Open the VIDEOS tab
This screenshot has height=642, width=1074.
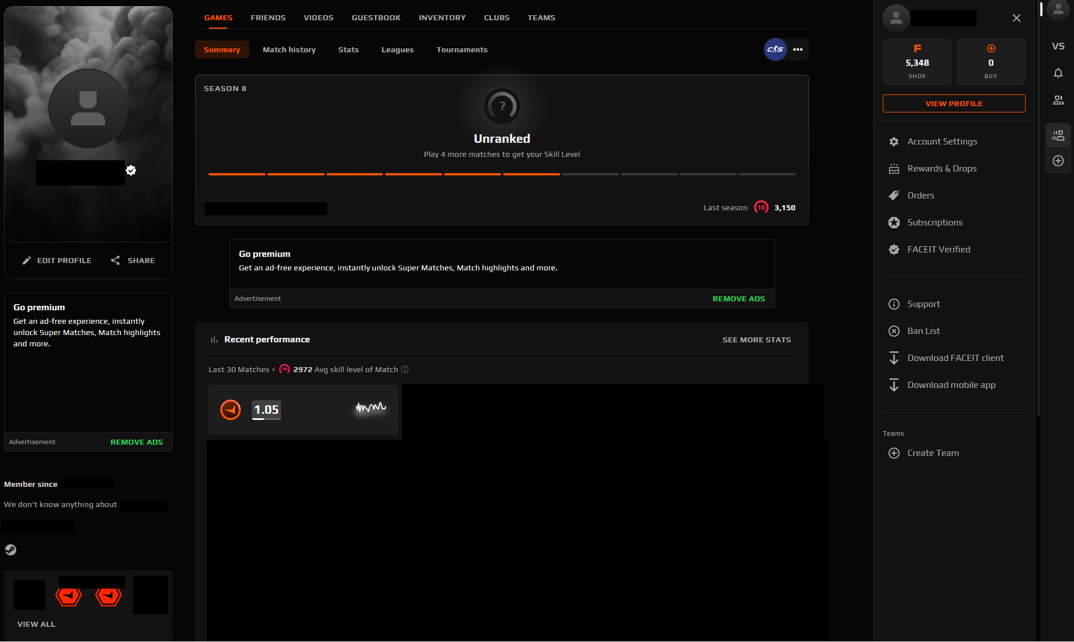pyautogui.click(x=318, y=17)
